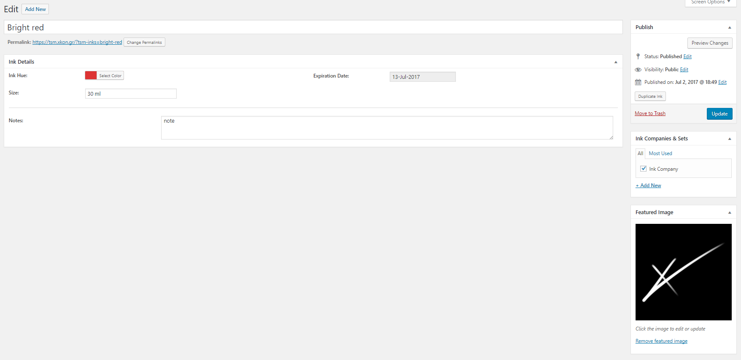Click the Notes textarea resize handle
The height and width of the screenshot is (360, 741).
click(x=611, y=137)
